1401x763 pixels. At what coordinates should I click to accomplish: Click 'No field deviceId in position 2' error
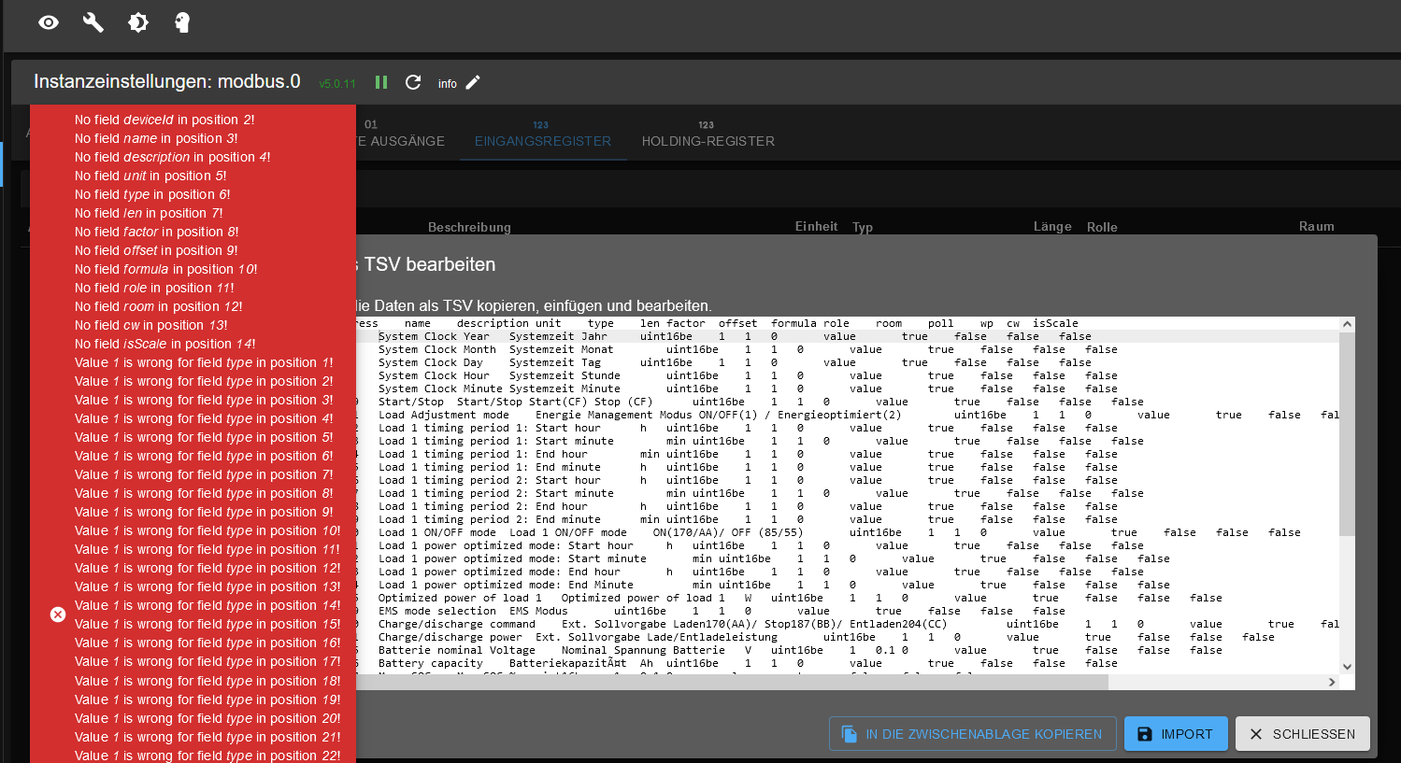(x=164, y=120)
